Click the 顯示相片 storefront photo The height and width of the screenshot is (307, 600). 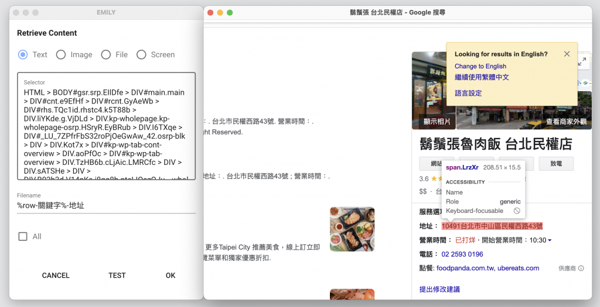point(434,91)
